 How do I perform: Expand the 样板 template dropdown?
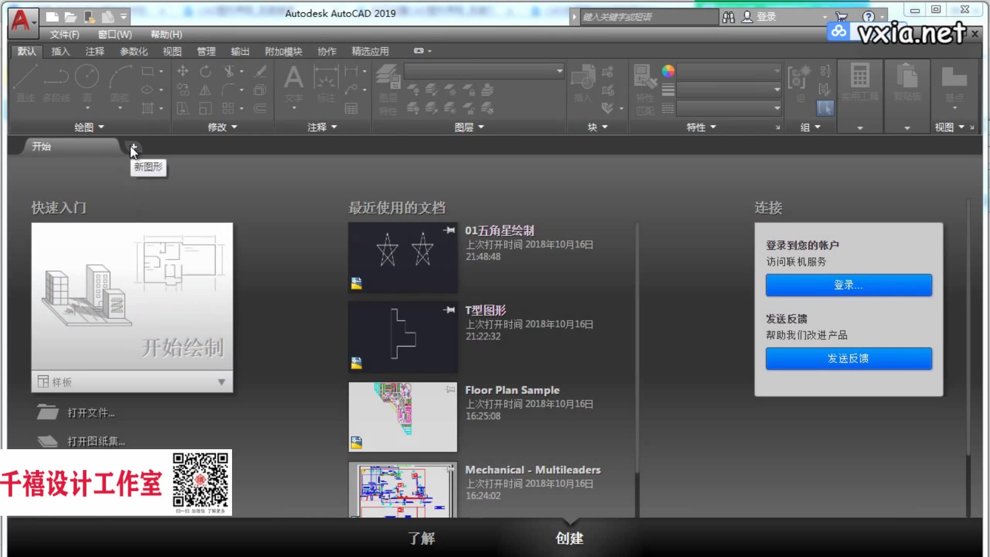[x=132, y=382]
